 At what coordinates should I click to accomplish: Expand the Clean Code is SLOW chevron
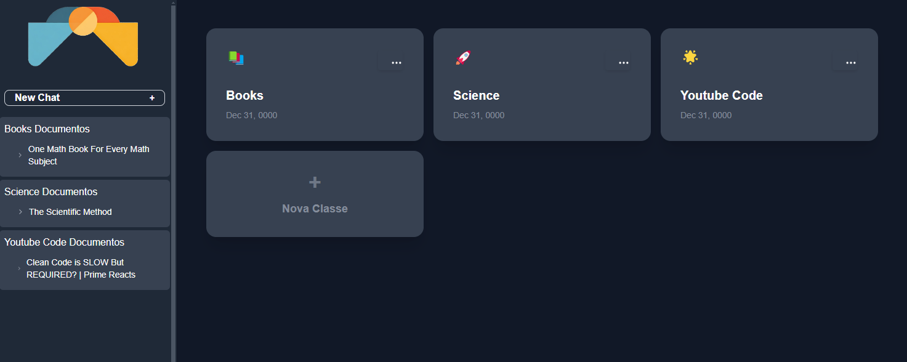pyautogui.click(x=19, y=268)
